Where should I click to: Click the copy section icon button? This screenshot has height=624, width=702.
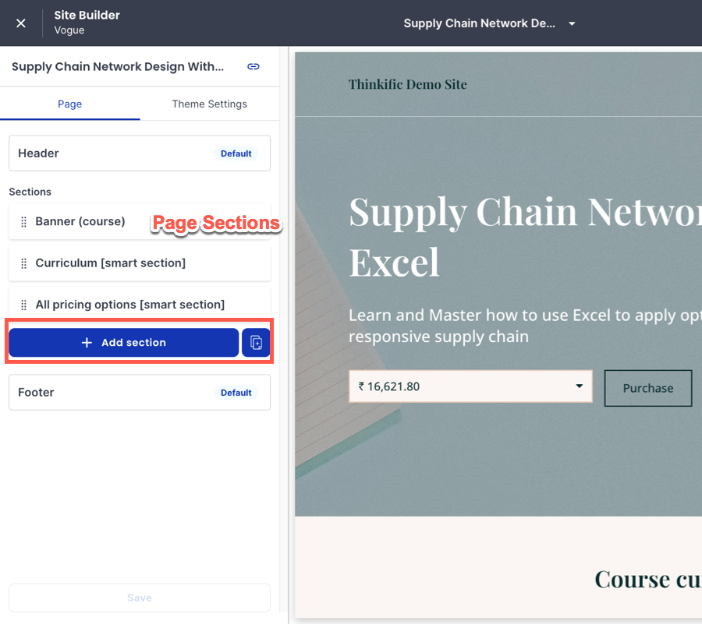click(256, 343)
